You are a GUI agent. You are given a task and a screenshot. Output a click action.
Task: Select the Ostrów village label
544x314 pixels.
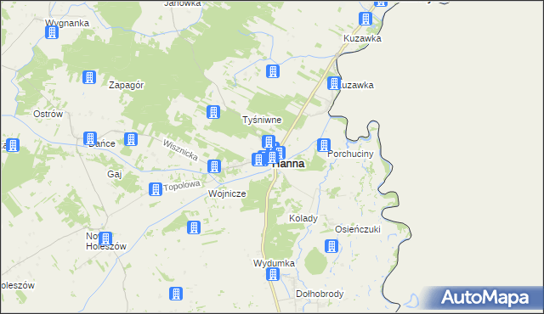48,114
